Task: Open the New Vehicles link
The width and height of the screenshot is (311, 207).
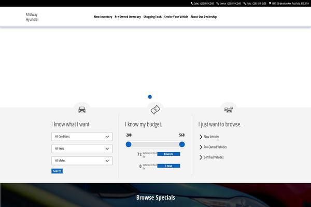Action: pyautogui.click(x=211, y=137)
